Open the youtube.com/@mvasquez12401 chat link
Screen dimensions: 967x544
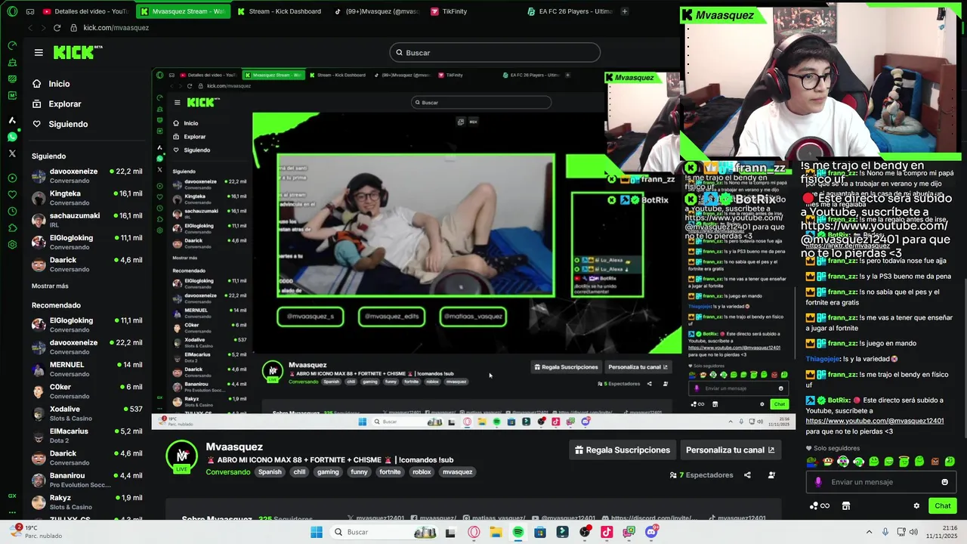pos(875,421)
